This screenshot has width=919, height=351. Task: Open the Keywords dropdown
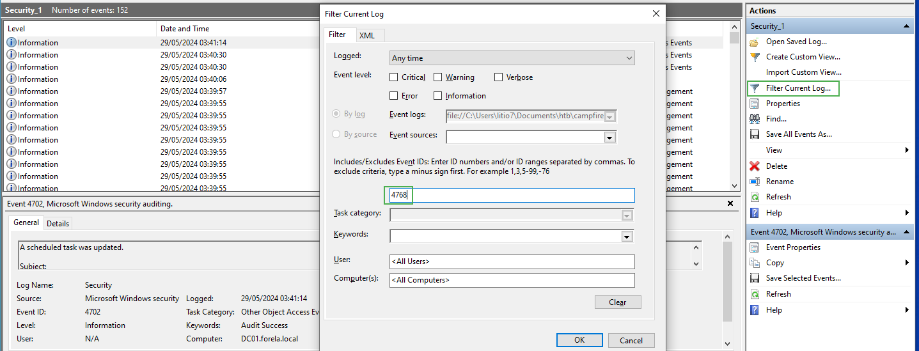[x=627, y=237]
